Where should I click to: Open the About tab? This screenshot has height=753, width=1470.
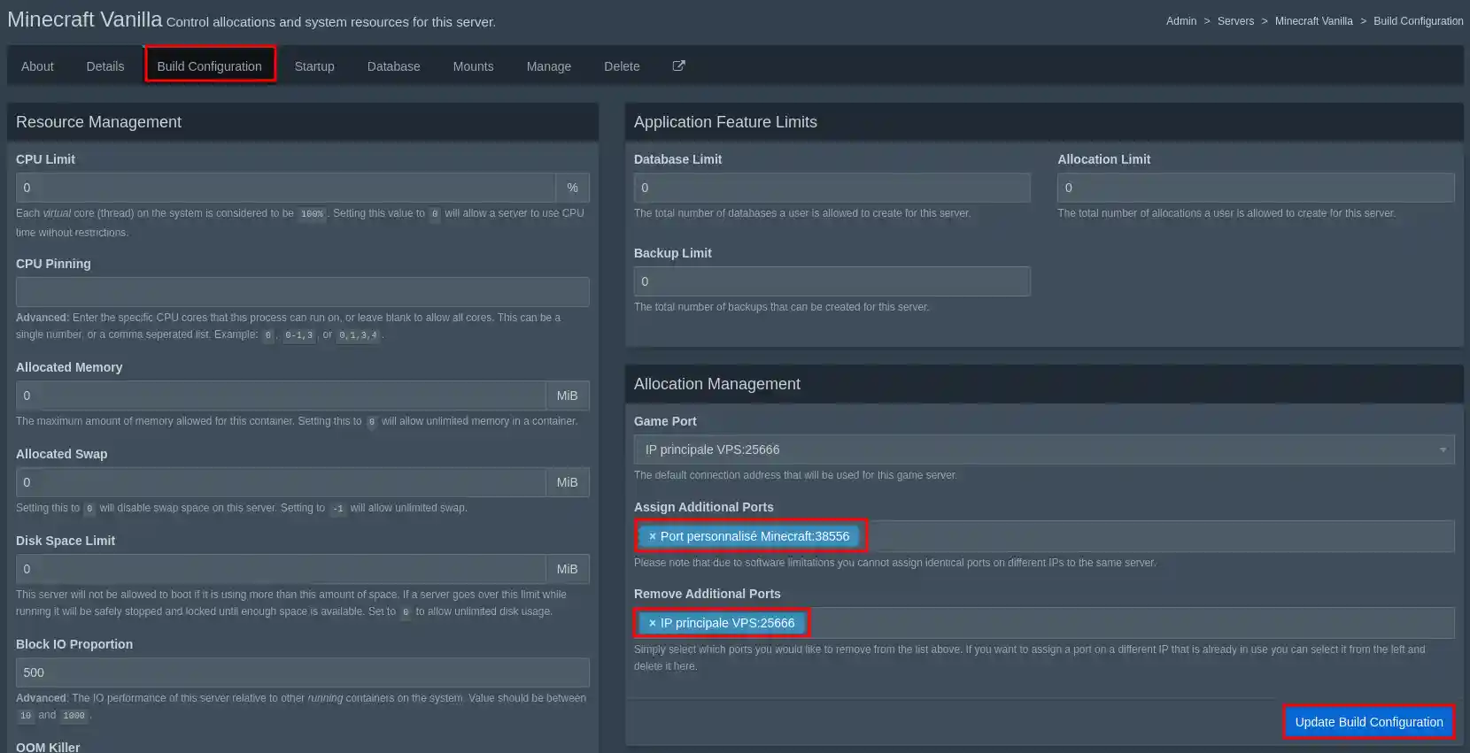coord(37,66)
